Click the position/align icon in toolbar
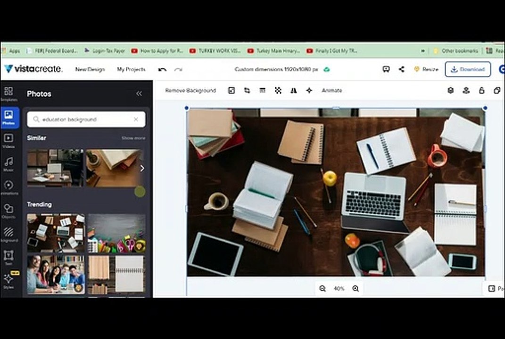This screenshot has width=505, height=339. pos(466,90)
